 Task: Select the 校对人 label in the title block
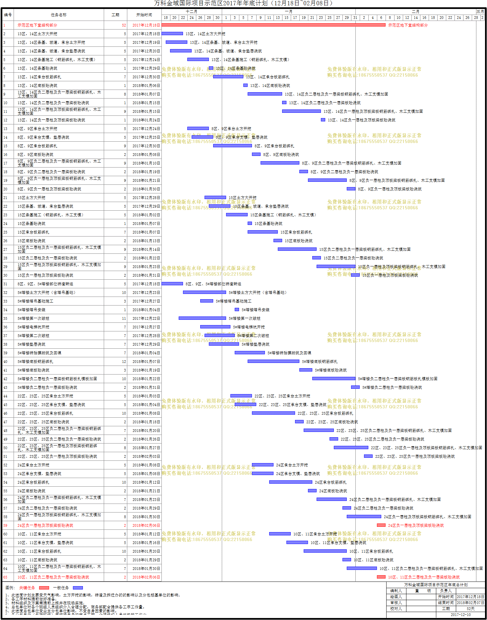coord(396,609)
